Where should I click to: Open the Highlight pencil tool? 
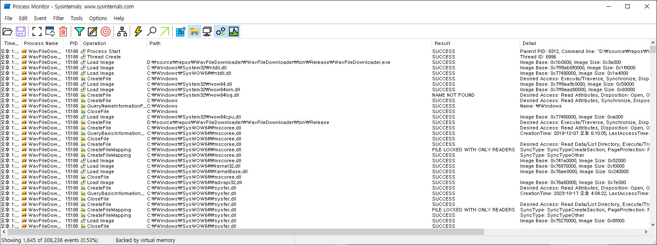(x=92, y=32)
